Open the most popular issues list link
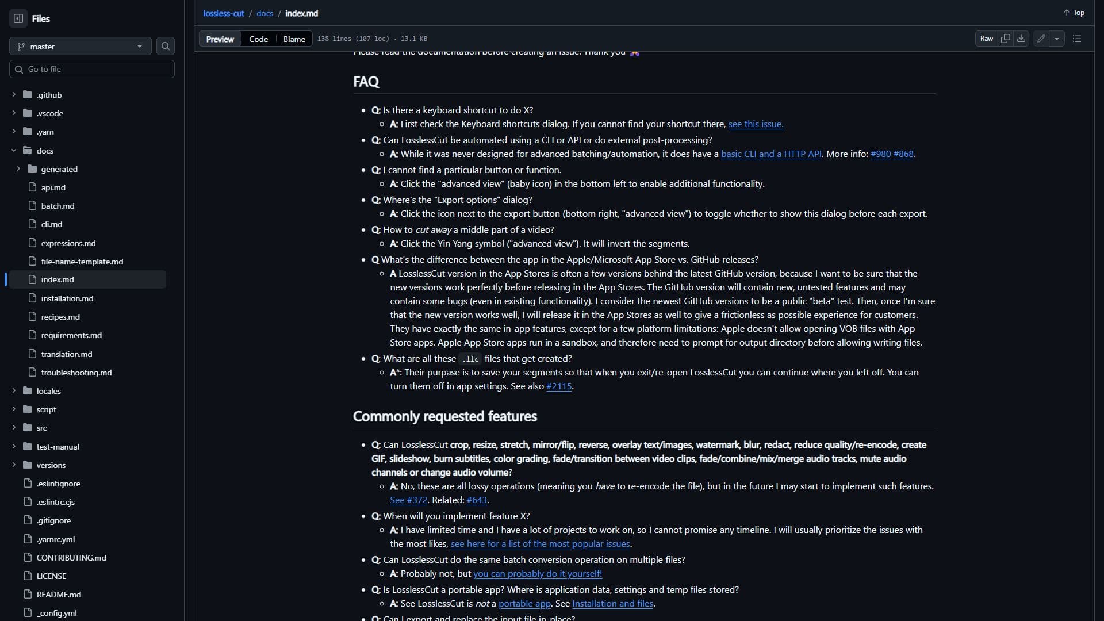The image size is (1104, 621). [540, 543]
